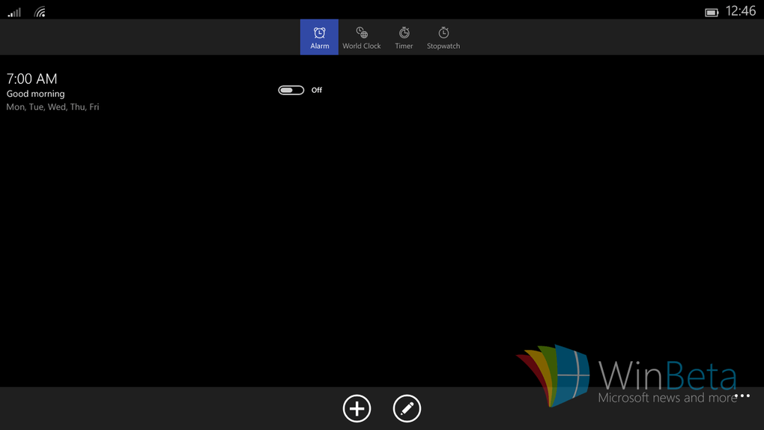Image resolution: width=764 pixels, height=430 pixels.
Task: Click the Wi-Fi status icon
Action: pyautogui.click(x=40, y=12)
